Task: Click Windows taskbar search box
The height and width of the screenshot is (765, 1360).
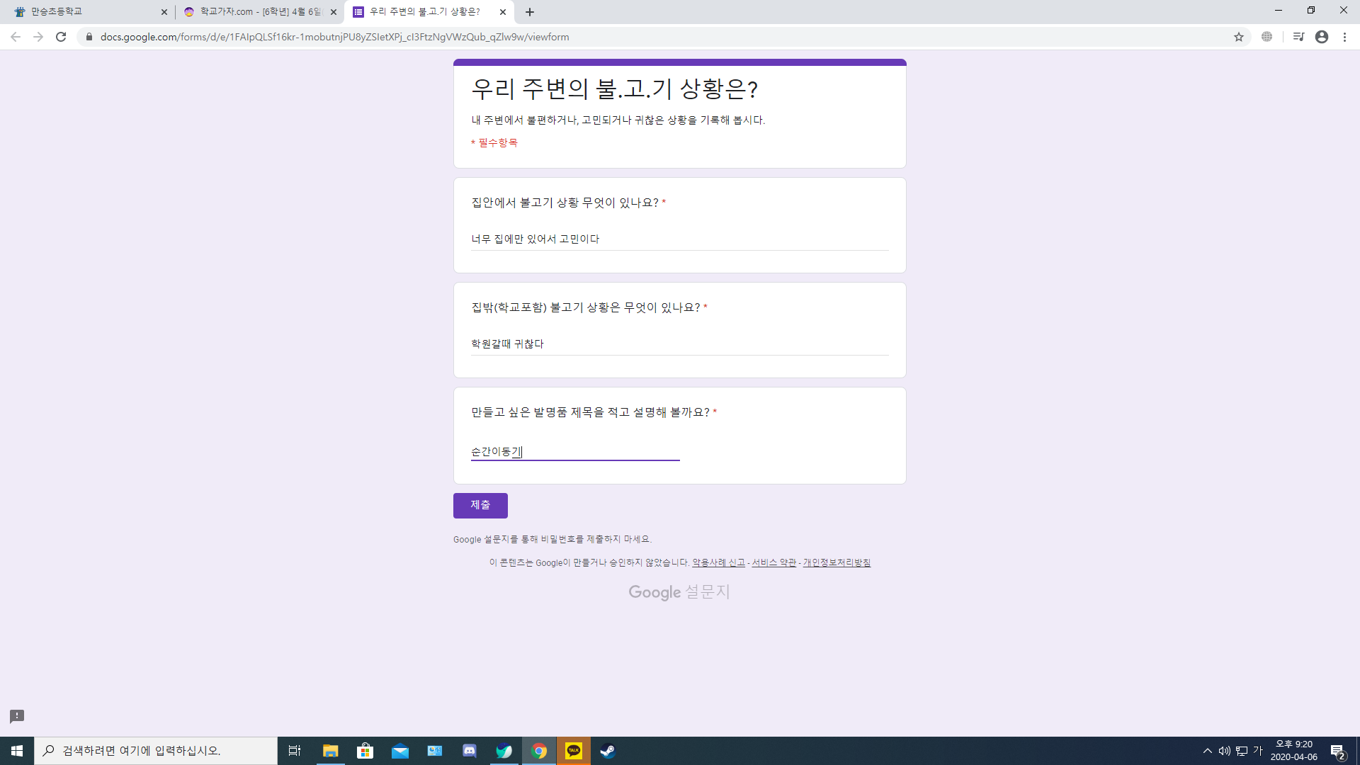Action: 156,751
